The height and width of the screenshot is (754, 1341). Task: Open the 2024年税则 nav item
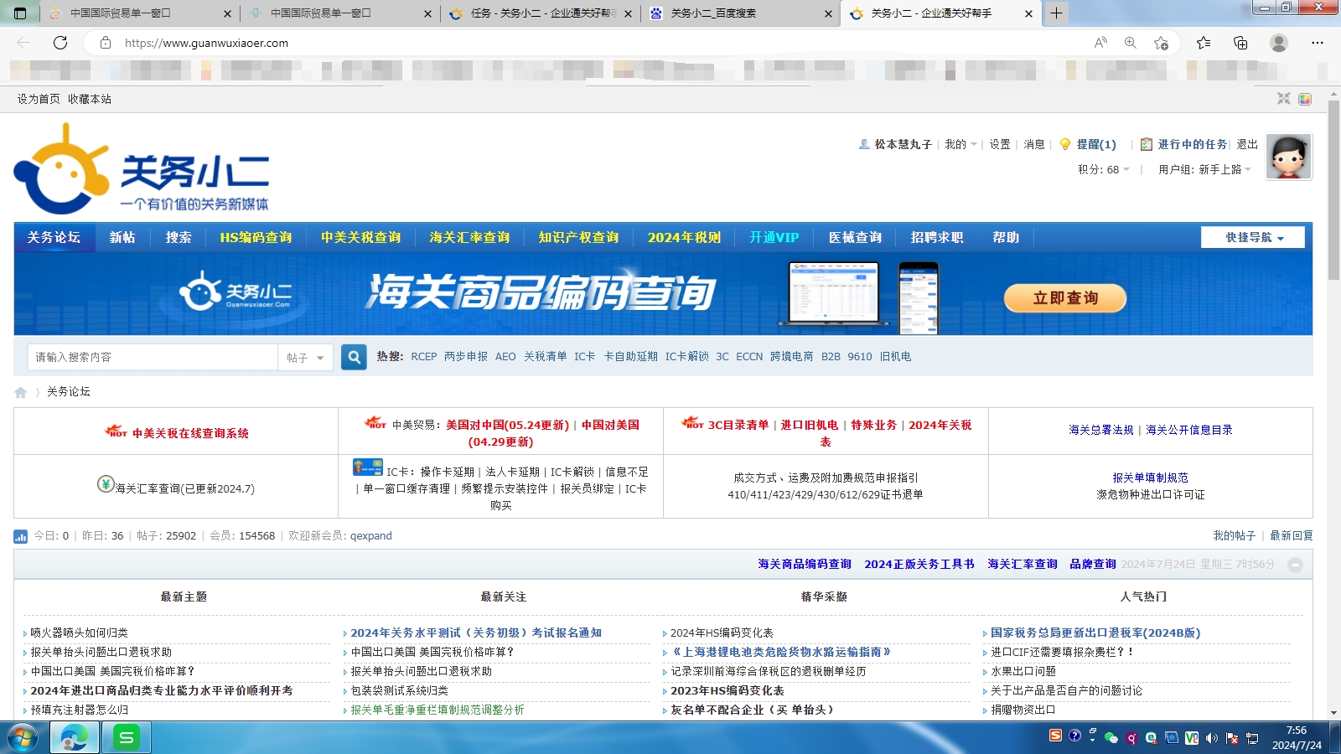pos(684,238)
